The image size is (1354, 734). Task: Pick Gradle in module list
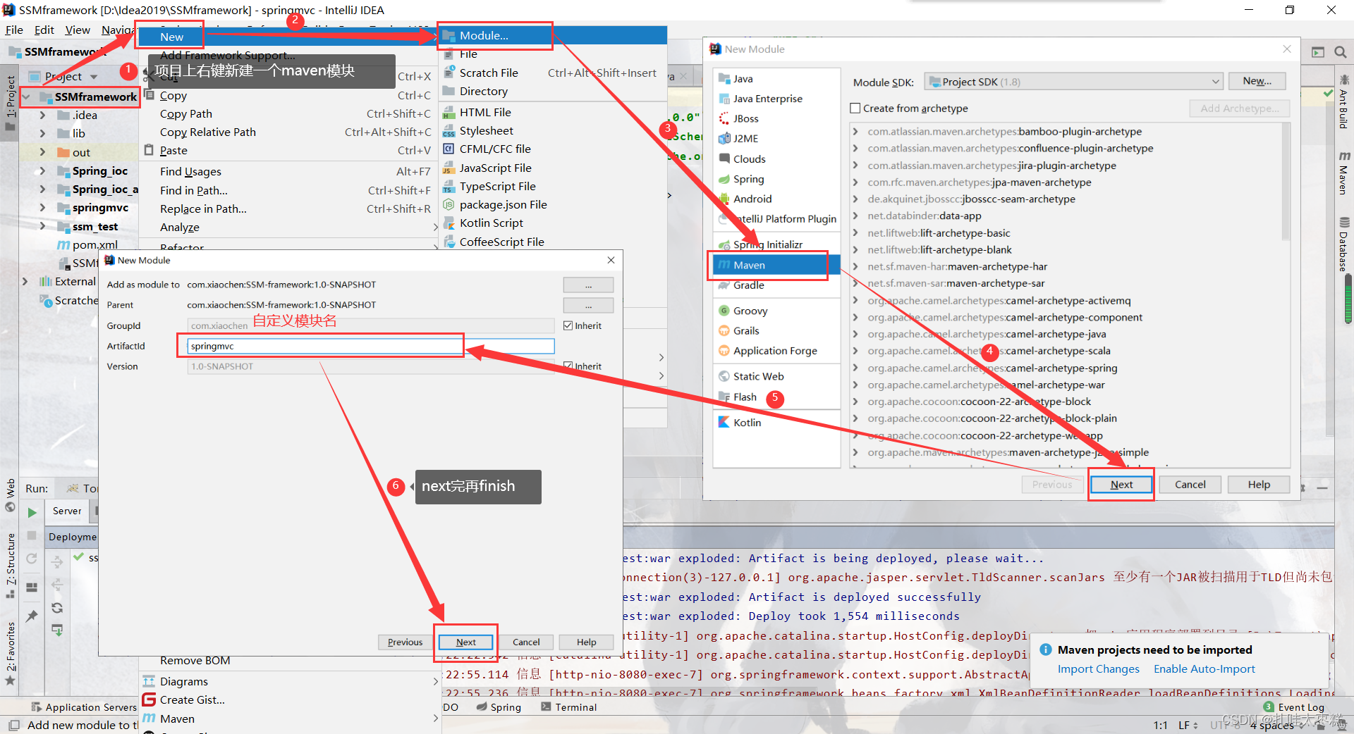point(748,285)
